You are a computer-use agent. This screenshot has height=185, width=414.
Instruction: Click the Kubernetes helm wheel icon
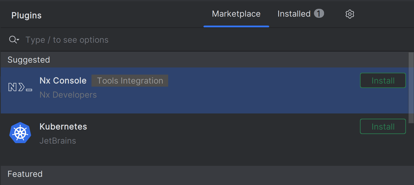tap(20, 133)
